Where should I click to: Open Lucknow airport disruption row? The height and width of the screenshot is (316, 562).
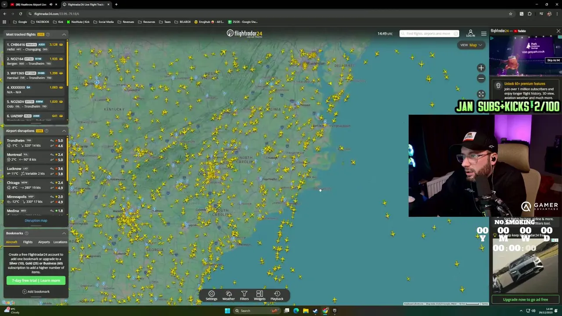coord(35,171)
